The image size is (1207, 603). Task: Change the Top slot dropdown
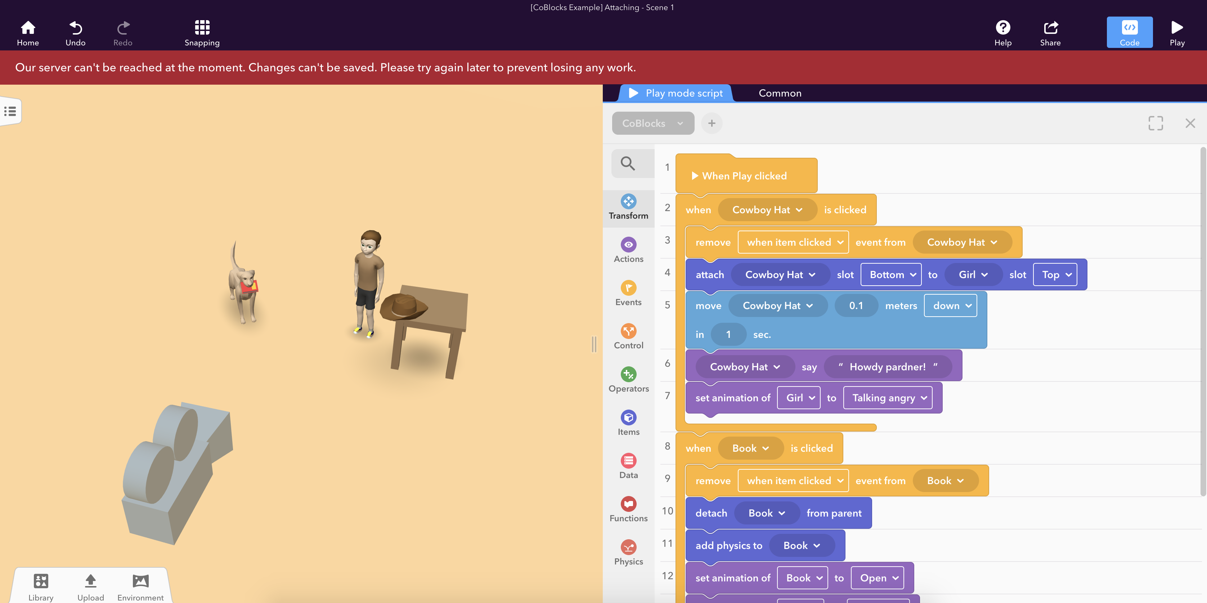1055,274
